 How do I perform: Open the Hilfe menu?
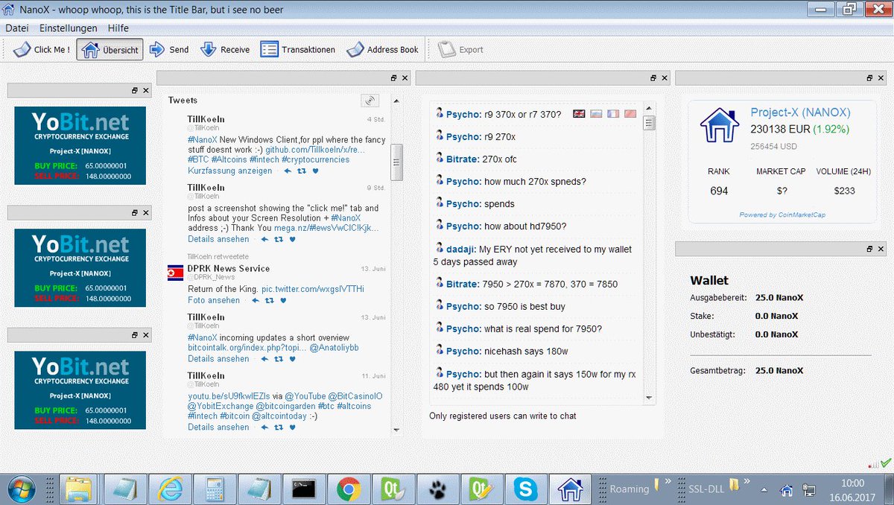tap(118, 28)
